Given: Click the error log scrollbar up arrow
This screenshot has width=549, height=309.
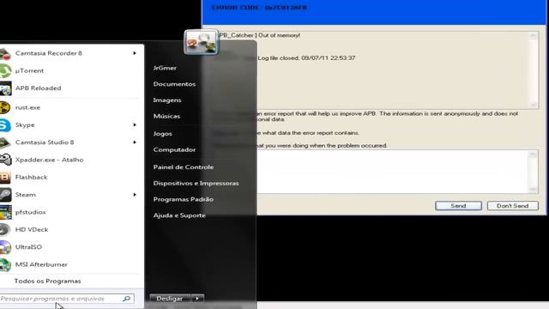Looking at the screenshot, I should pos(534,36).
